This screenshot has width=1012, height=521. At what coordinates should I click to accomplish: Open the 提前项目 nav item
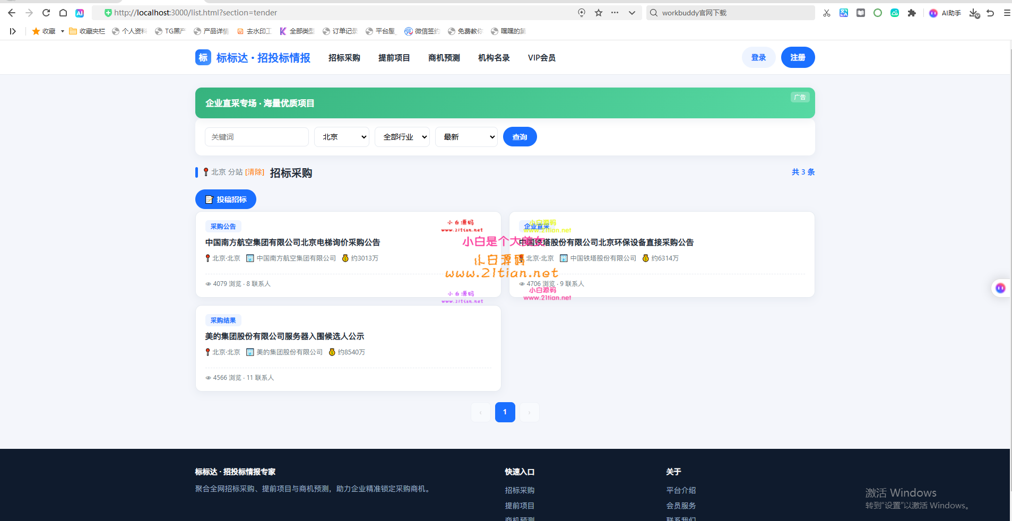pos(394,58)
